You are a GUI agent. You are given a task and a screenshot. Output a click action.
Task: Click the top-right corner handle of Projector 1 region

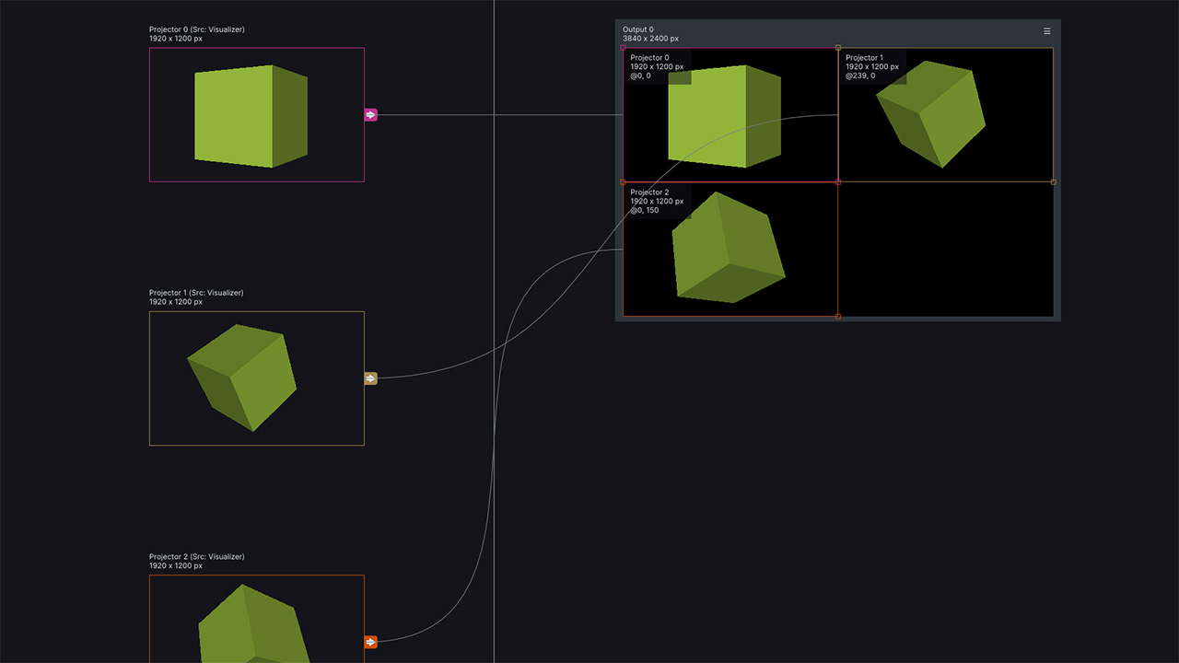pyautogui.click(x=1052, y=47)
